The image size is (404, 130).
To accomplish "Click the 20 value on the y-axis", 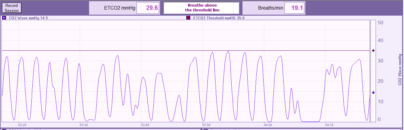I will (x=380, y=81).
